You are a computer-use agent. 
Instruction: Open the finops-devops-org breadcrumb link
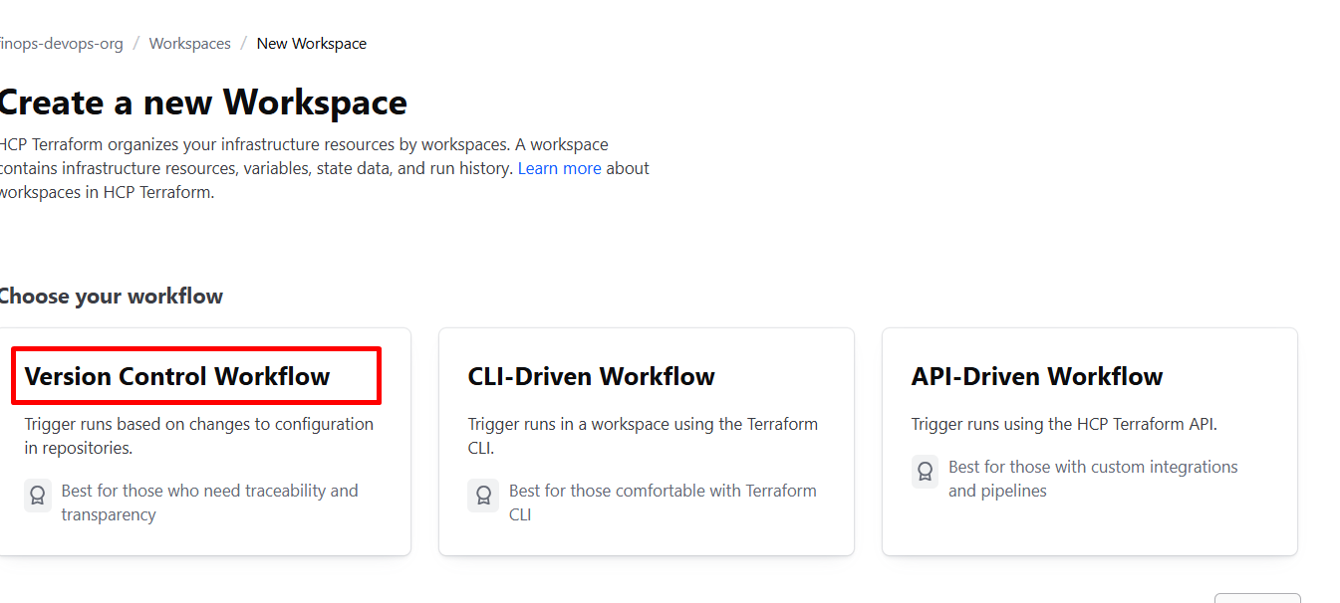pos(62,44)
